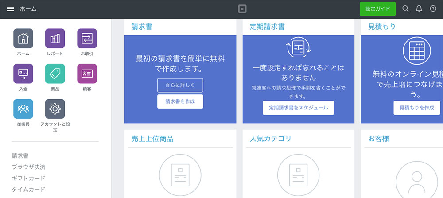Open タイムカード in the sidebar
Screen dimensions: 443x198
click(28, 189)
